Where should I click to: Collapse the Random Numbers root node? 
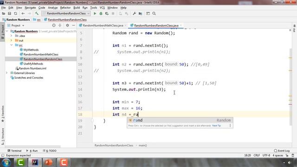(7, 31)
